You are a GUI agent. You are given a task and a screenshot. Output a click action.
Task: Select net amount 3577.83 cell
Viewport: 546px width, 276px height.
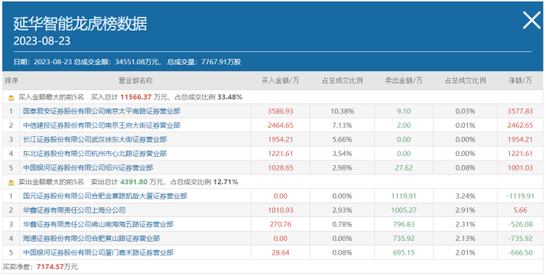pyautogui.click(x=520, y=112)
